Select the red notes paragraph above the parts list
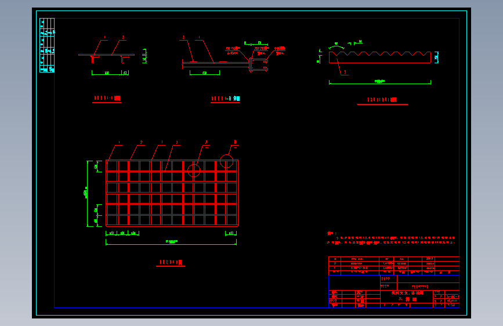This screenshot has width=503, height=326. [x=391, y=238]
